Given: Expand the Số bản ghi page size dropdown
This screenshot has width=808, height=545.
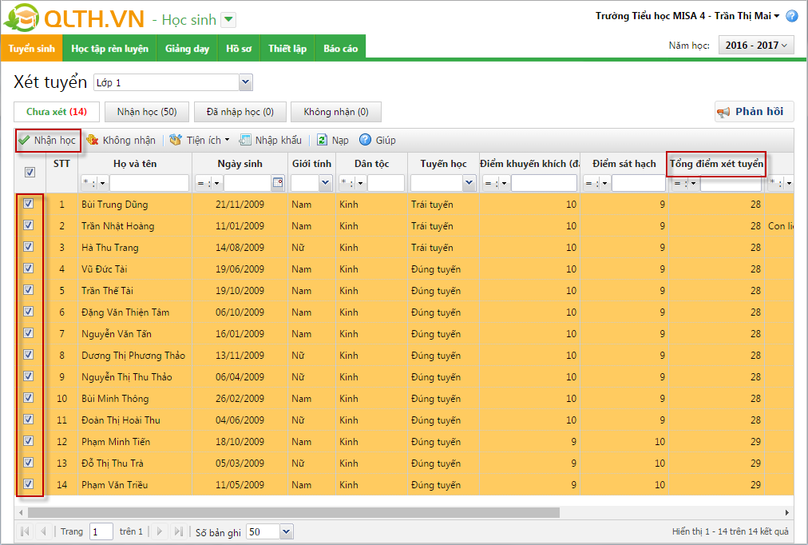Looking at the screenshot, I should 287,531.
